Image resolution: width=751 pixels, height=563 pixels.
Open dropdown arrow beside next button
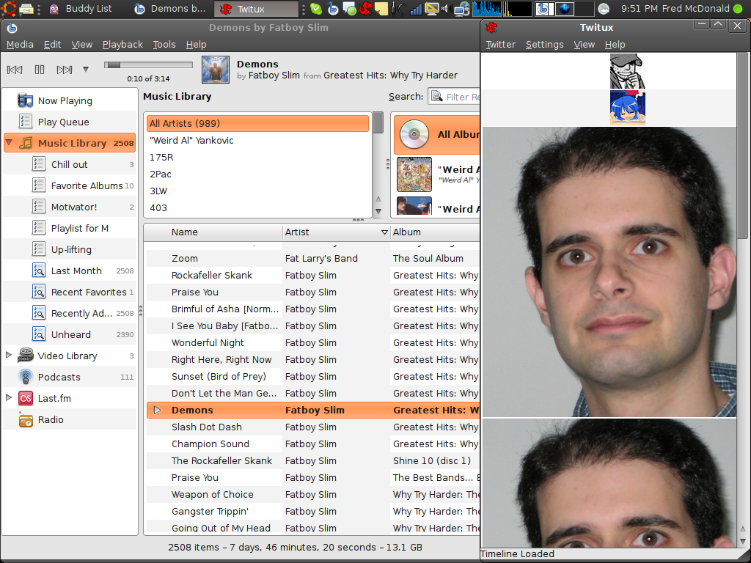[x=86, y=70]
